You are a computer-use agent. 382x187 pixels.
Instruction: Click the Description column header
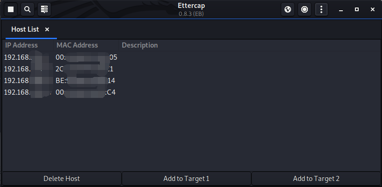pyautogui.click(x=139, y=45)
